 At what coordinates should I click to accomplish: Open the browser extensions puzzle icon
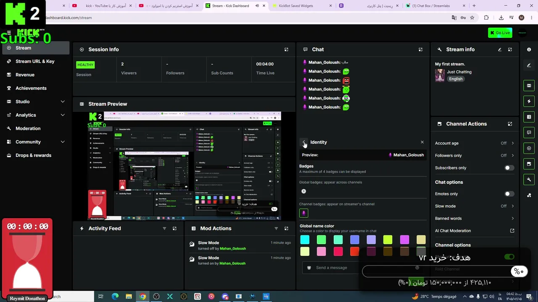point(486,18)
